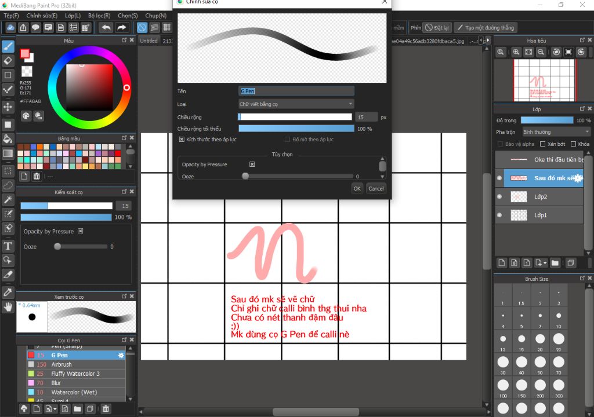
Task: Open add-brush dropdown arrow below brush list
Action: pyautogui.click(x=55, y=409)
